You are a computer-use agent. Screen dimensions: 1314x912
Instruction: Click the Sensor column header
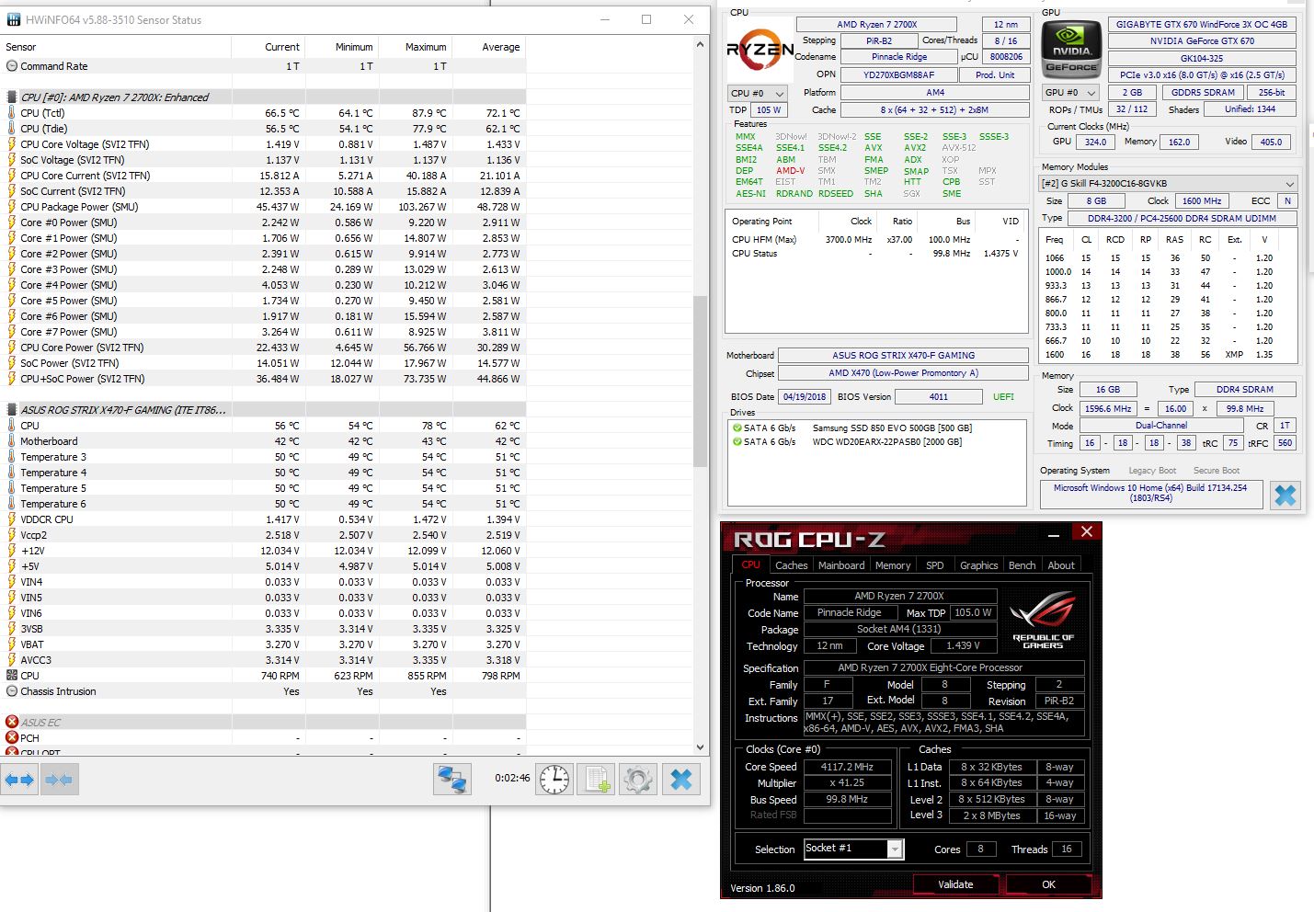[x=115, y=47]
